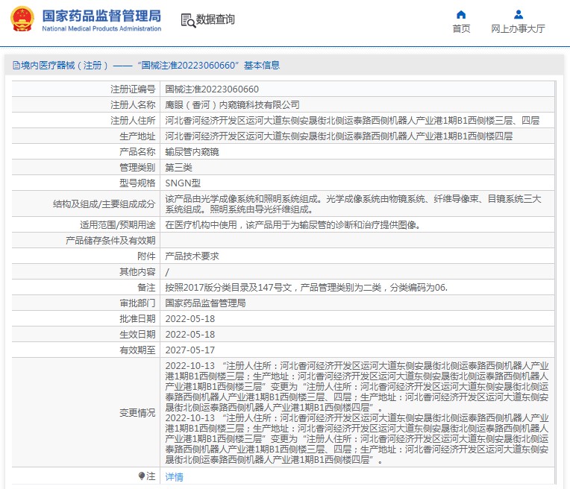The image size is (570, 489).
Task: Click the SNGN型 model specification value
Action: (183, 183)
